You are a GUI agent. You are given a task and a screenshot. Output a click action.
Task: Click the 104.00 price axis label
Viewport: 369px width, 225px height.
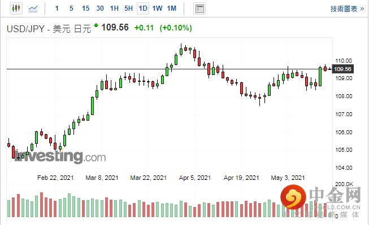[x=344, y=167]
